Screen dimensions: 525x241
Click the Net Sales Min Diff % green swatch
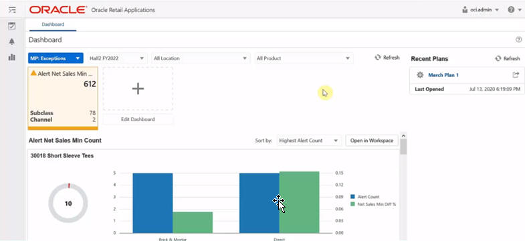point(352,204)
